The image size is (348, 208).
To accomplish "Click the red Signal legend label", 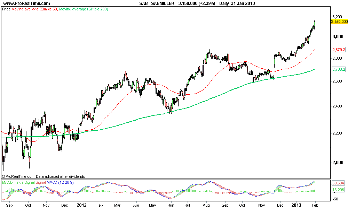I will [41, 182].
